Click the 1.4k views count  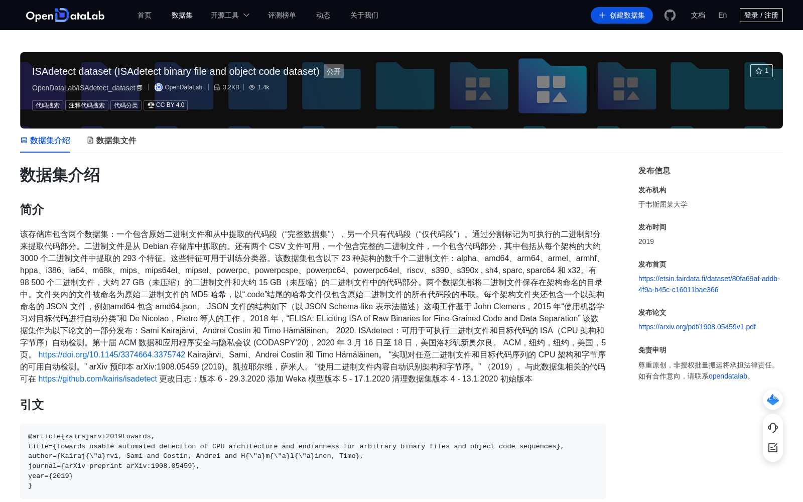click(263, 87)
